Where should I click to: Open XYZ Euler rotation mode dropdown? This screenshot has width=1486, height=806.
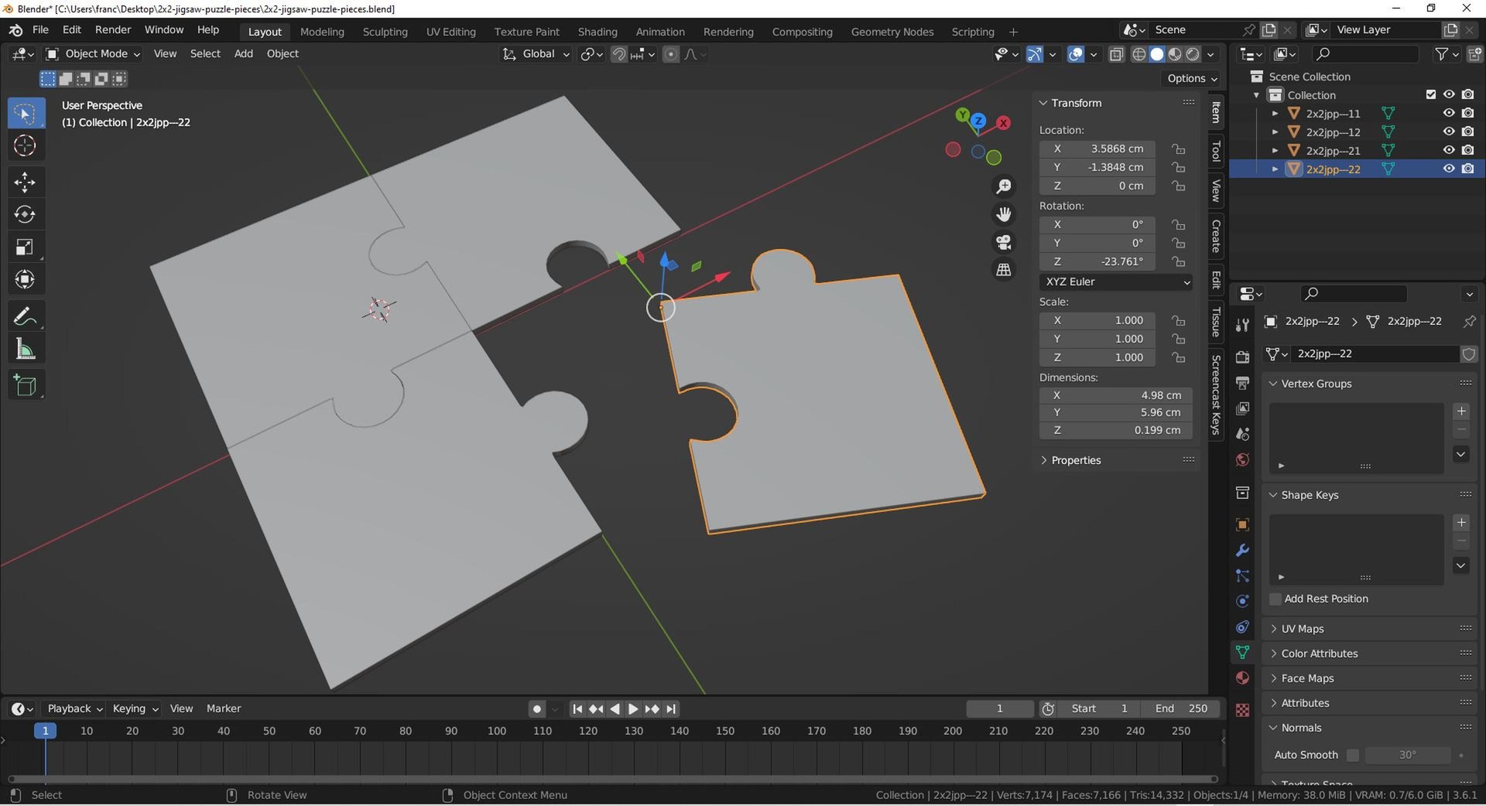tap(1116, 282)
